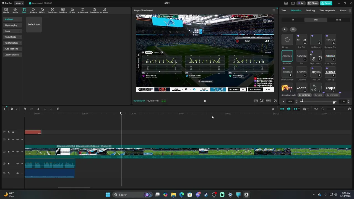Click the Share button
Viewport: 354px width, 199px height.
coord(313,3)
